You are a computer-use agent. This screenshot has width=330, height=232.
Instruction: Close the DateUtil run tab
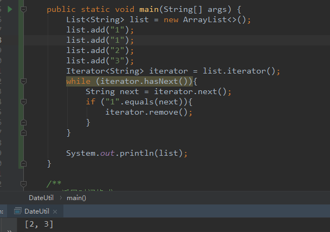click(x=54, y=211)
